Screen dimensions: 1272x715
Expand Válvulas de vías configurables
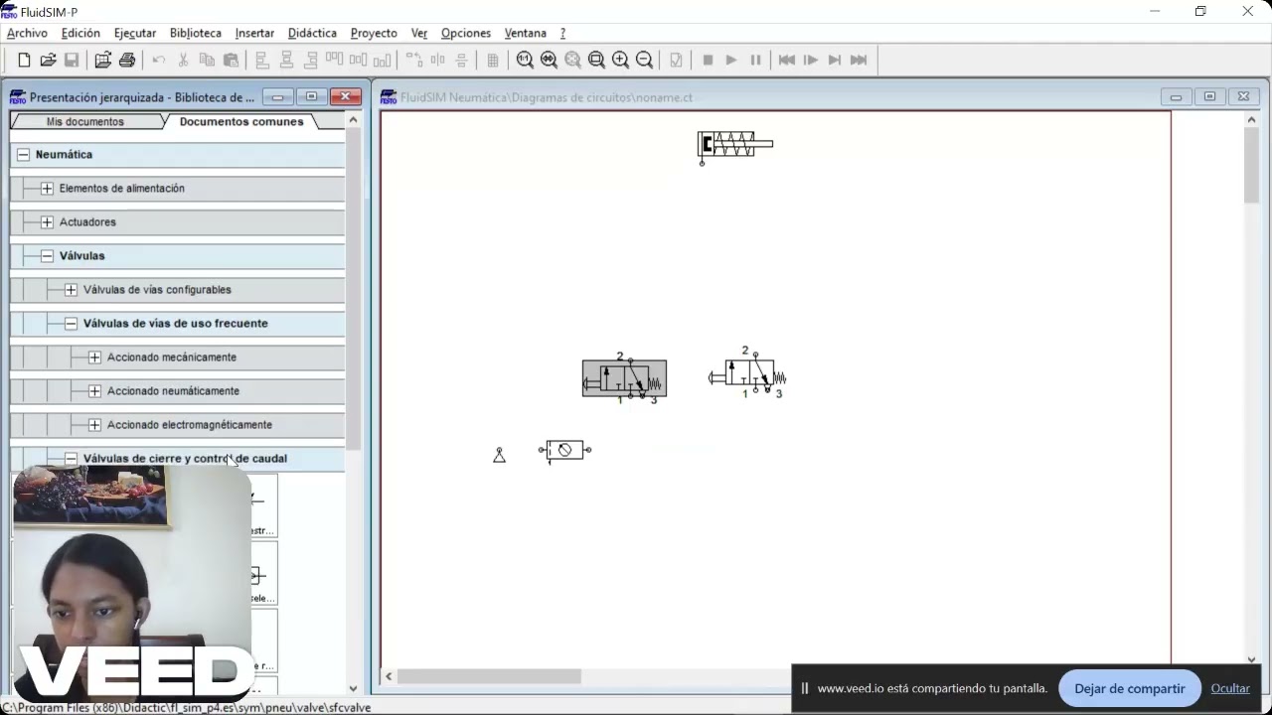(x=71, y=290)
